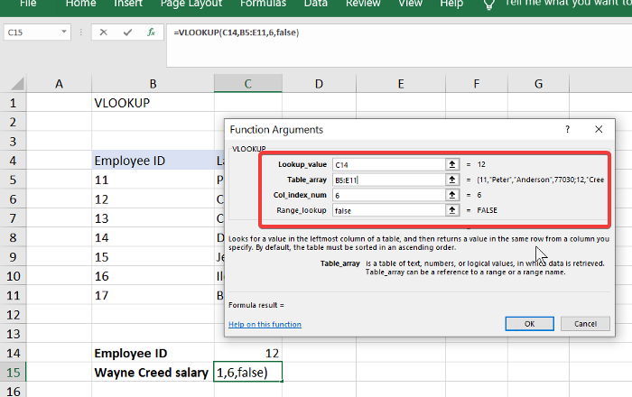Click the Table_array input field

point(388,180)
